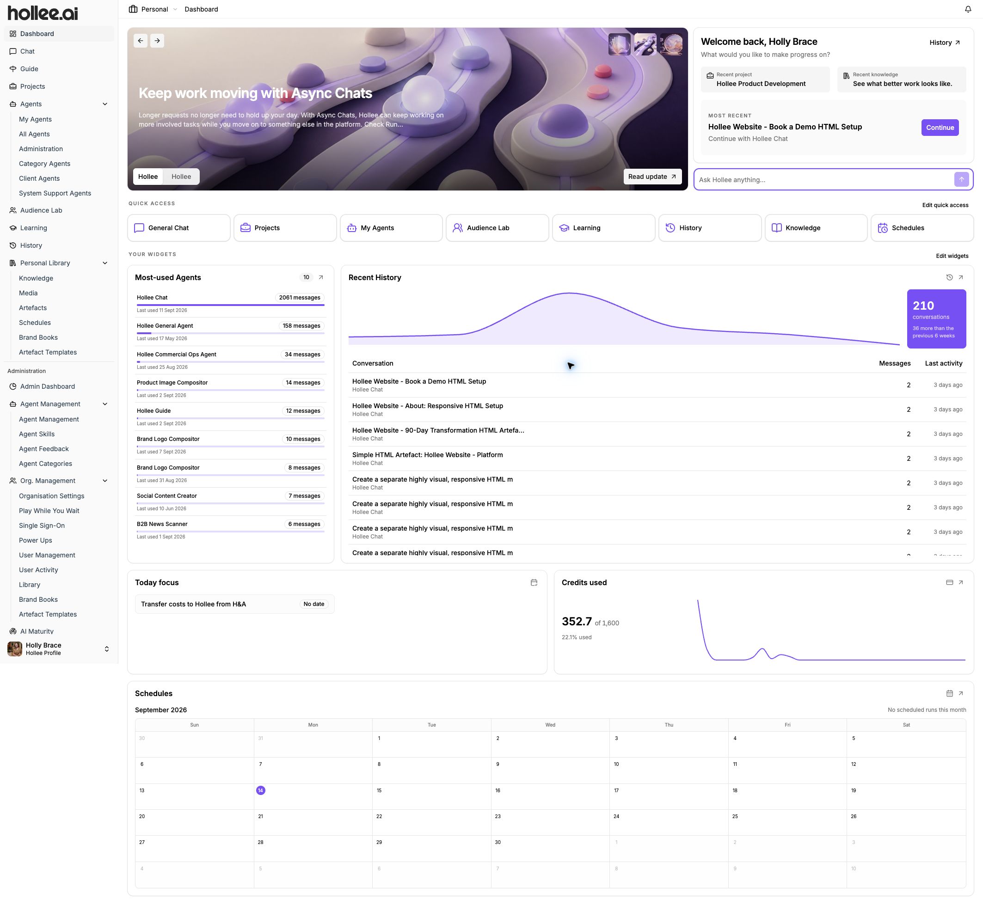This screenshot has height=905, width=983.
Task: Collapse the Personal Library sidebar section
Action: click(105, 263)
